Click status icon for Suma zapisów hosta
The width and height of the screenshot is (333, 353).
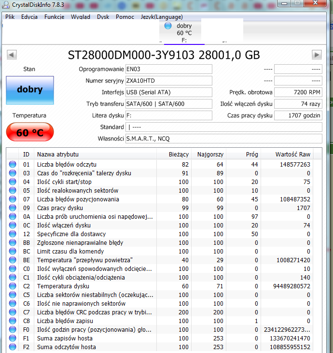coord(13,338)
